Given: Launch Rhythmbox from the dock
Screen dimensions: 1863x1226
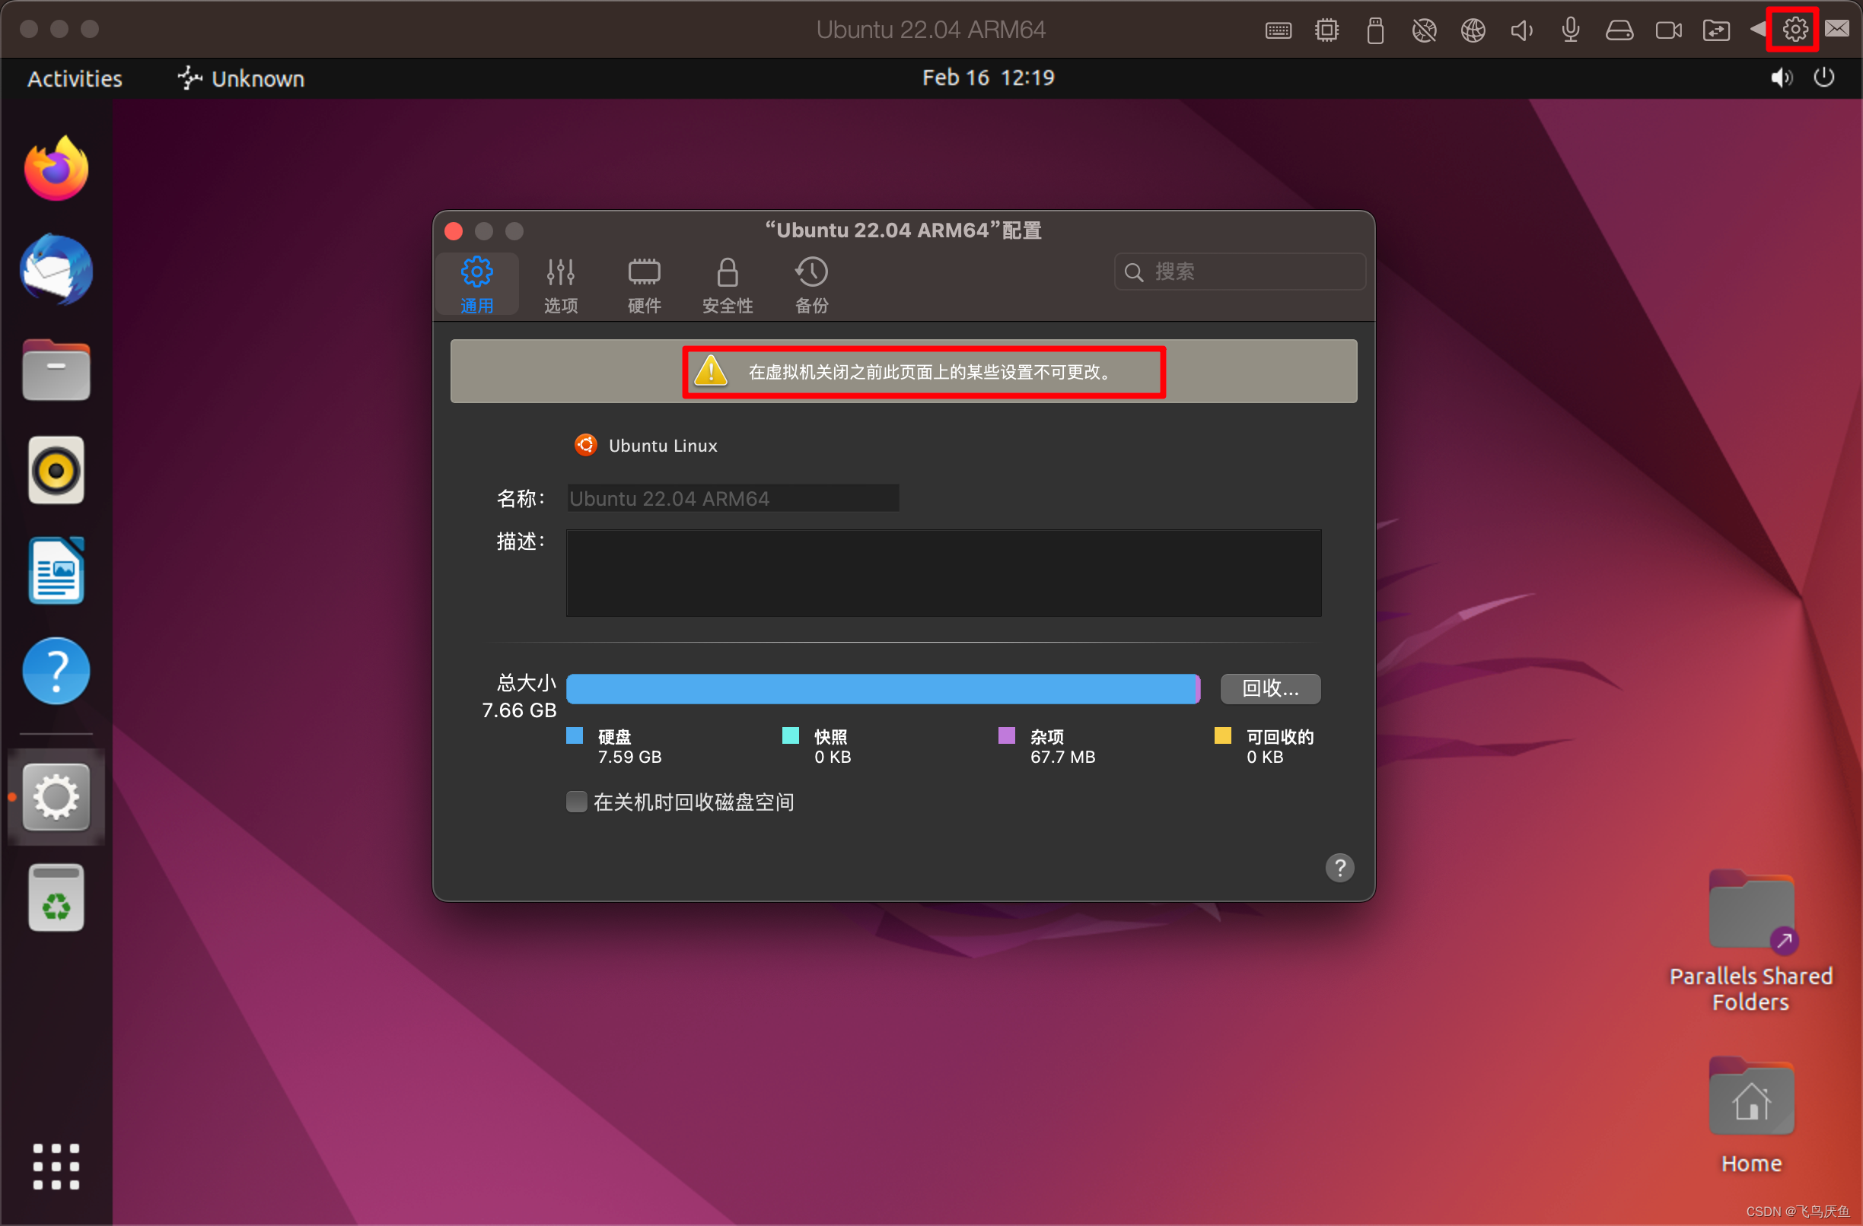Looking at the screenshot, I should point(56,470).
